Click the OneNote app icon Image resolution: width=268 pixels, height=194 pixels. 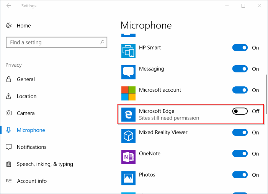pyautogui.click(x=128, y=157)
